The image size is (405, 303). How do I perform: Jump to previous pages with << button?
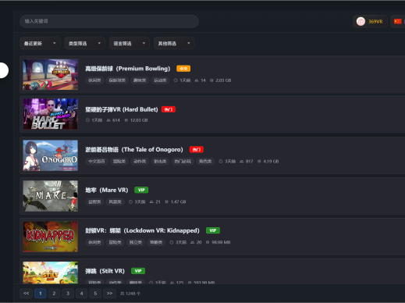coord(27,294)
